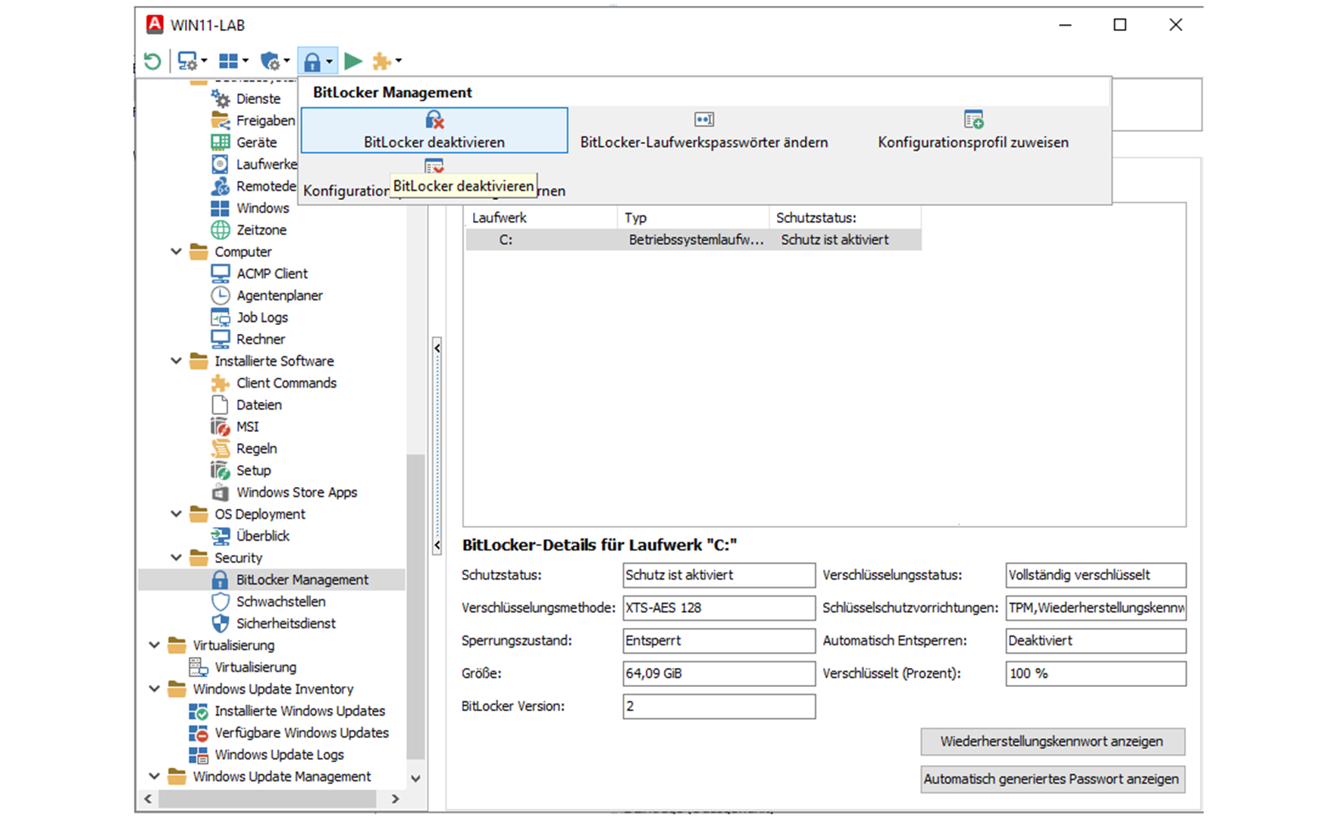Click the Dateien file icon
The image size is (1337, 818).
220,405
